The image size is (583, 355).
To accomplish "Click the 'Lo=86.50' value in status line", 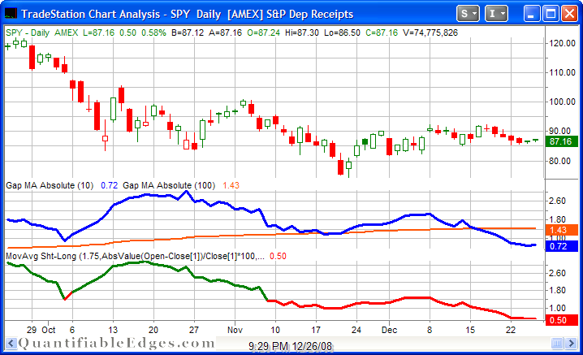I will tap(342, 32).
